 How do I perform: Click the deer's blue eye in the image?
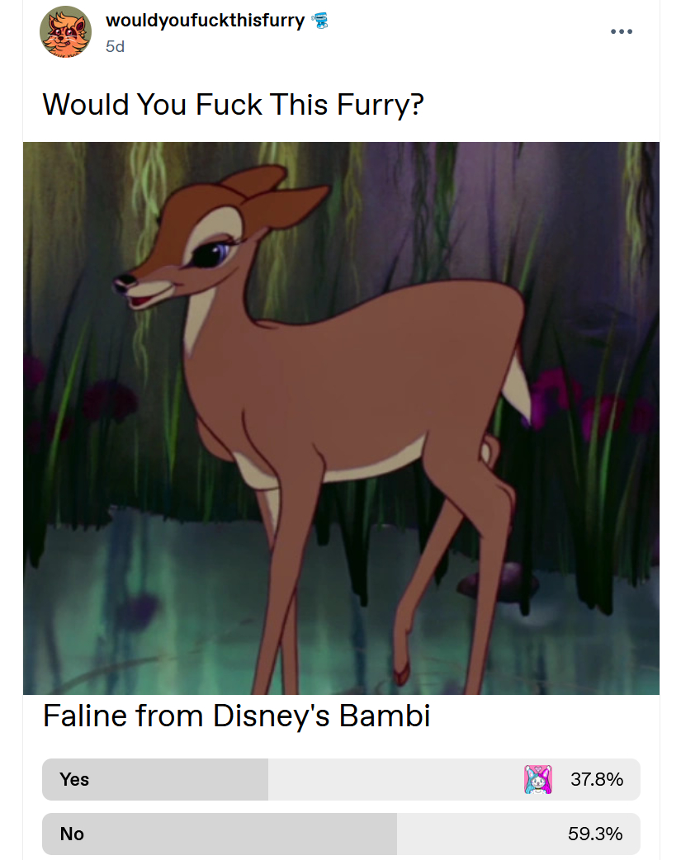(215, 254)
